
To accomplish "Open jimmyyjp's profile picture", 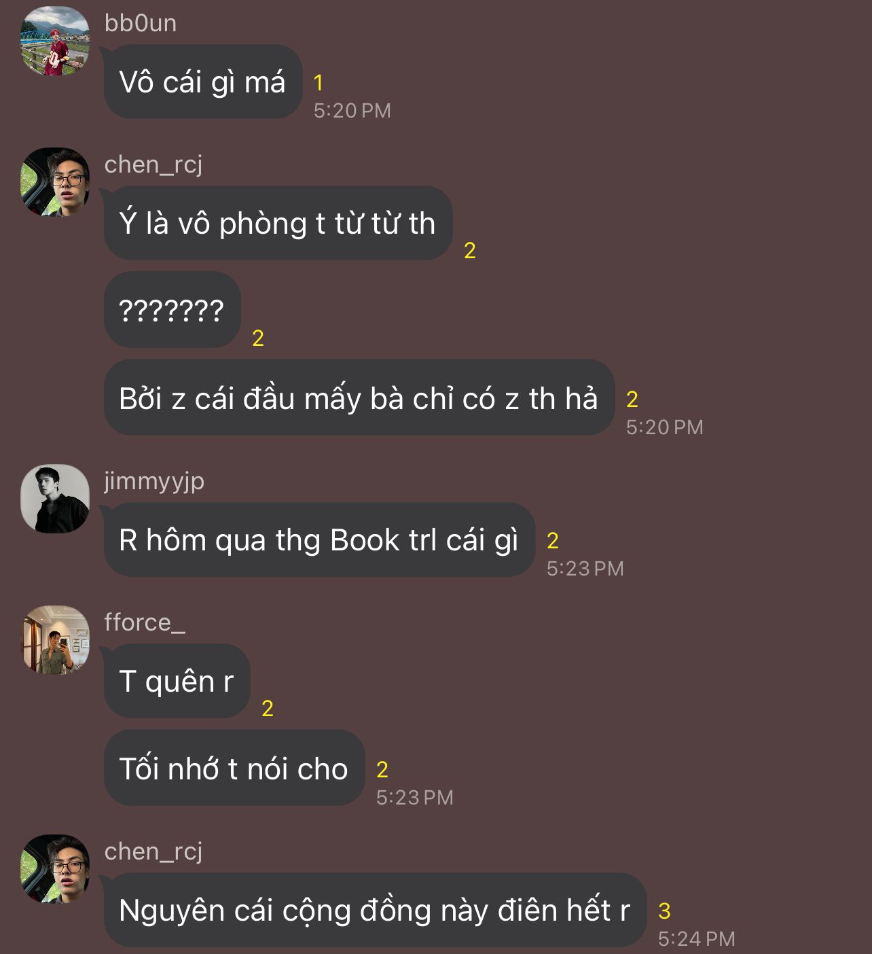I will (x=55, y=499).
